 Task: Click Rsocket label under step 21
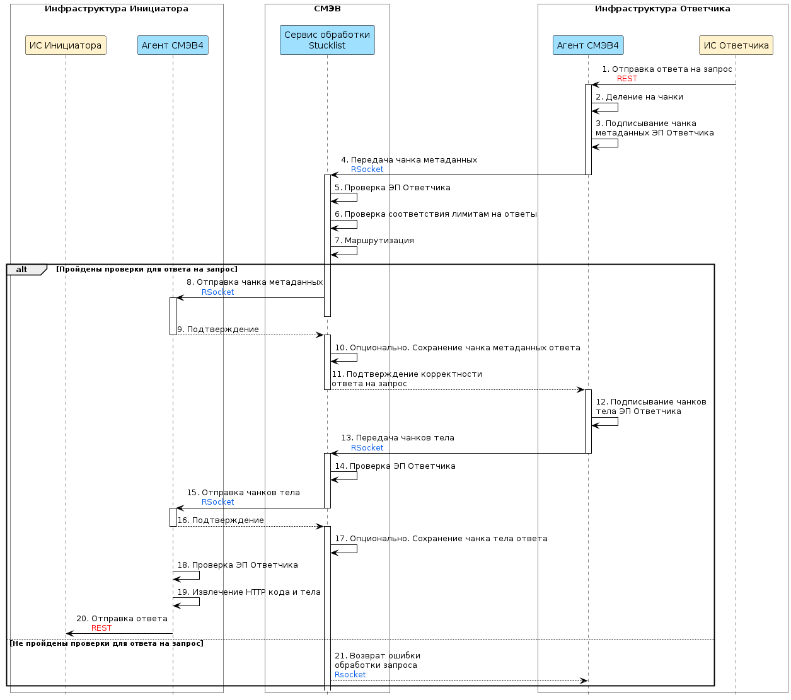350,675
